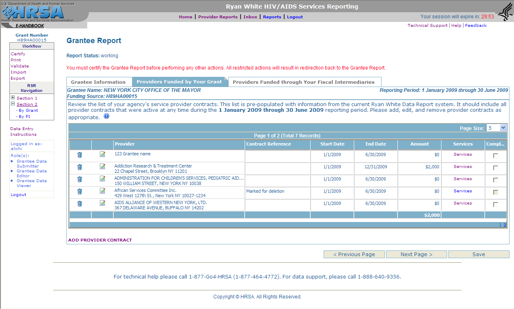Viewport: 514px width, 309px height.
Task: Delete Addiction Research & Treatment Center row
Action: (80, 167)
